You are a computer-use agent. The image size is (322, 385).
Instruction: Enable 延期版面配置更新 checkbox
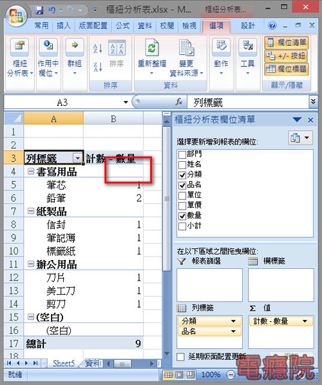pos(180,357)
